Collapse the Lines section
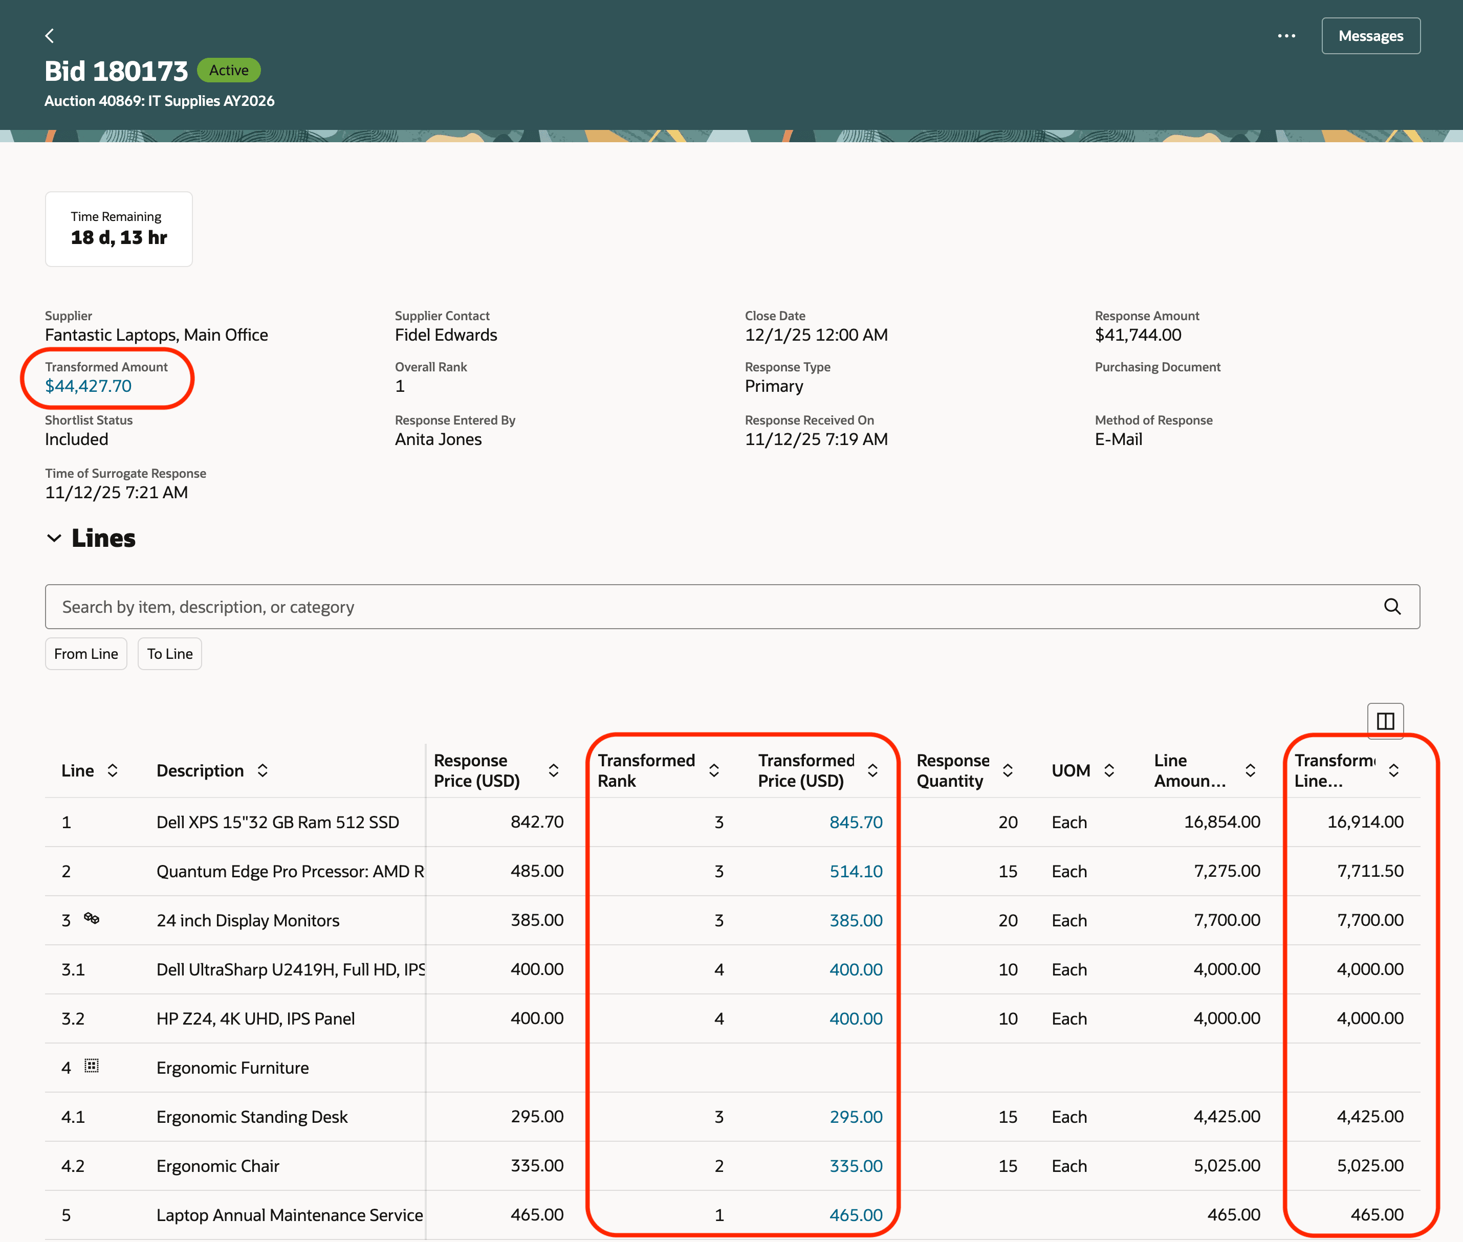 54,539
